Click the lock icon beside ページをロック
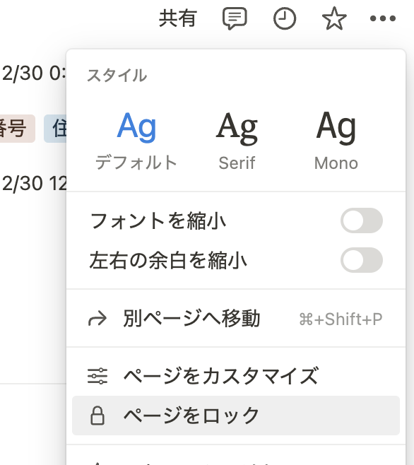This screenshot has height=465, width=414. [97, 416]
